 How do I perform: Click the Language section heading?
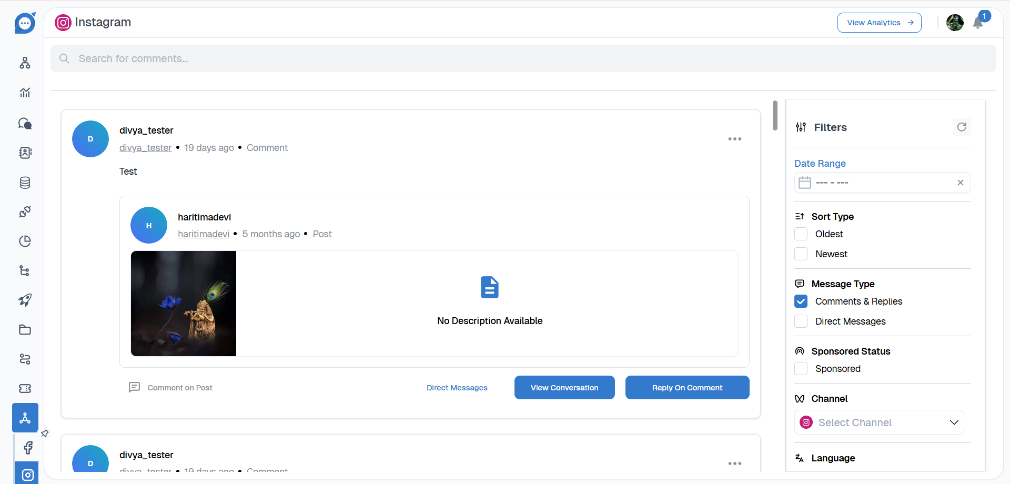[833, 458]
